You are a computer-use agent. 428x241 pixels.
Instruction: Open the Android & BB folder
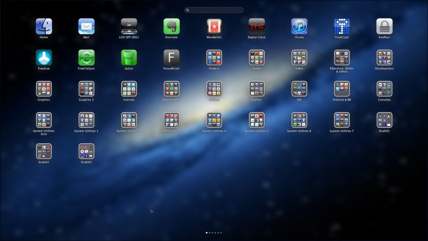tap(342, 89)
